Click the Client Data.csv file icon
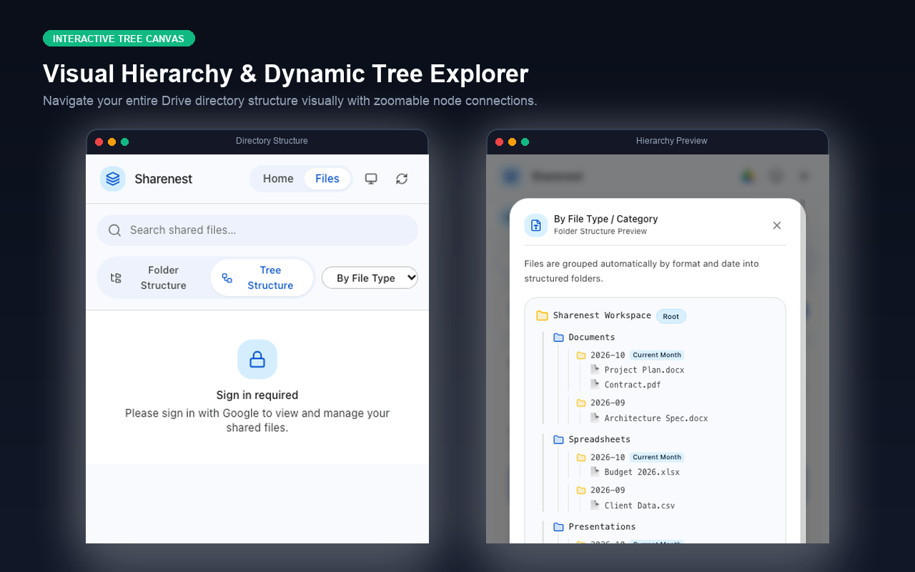Image resolution: width=915 pixels, height=572 pixels. click(595, 506)
